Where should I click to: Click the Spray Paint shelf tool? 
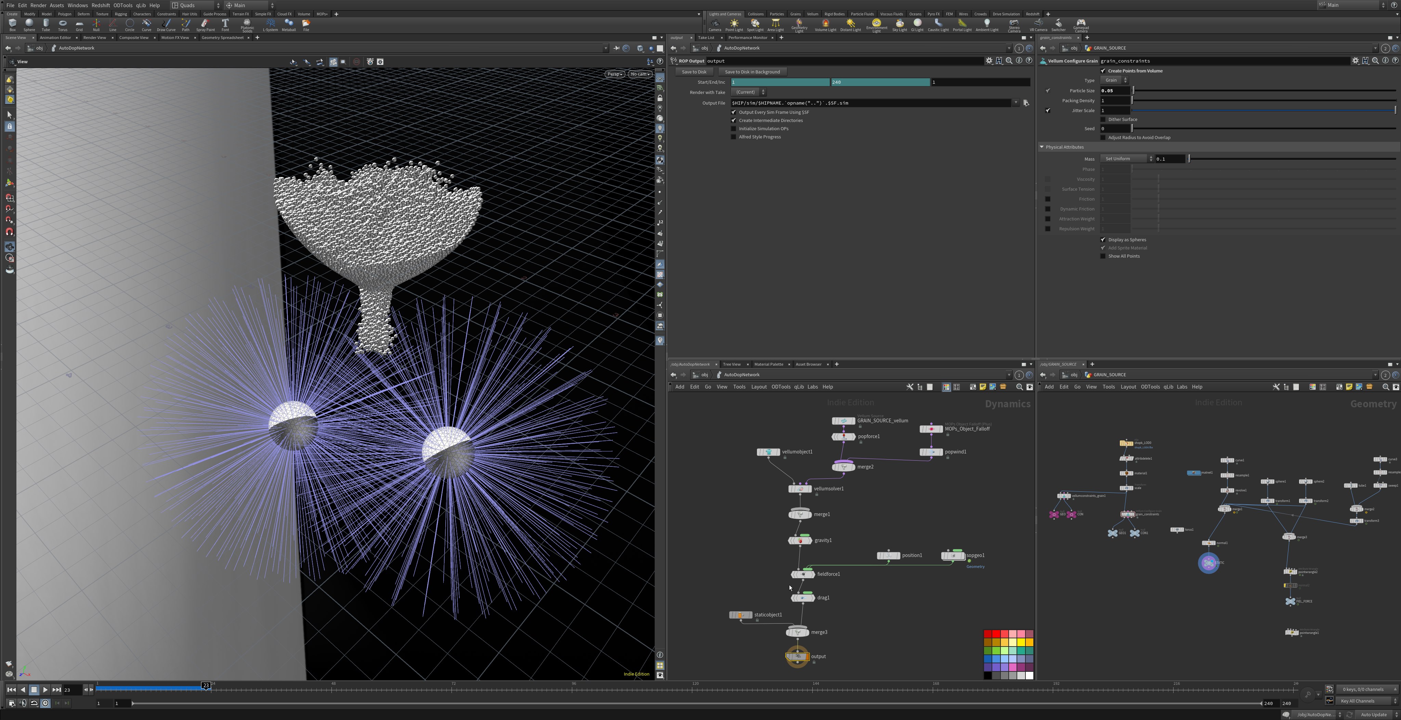pyautogui.click(x=205, y=25)
